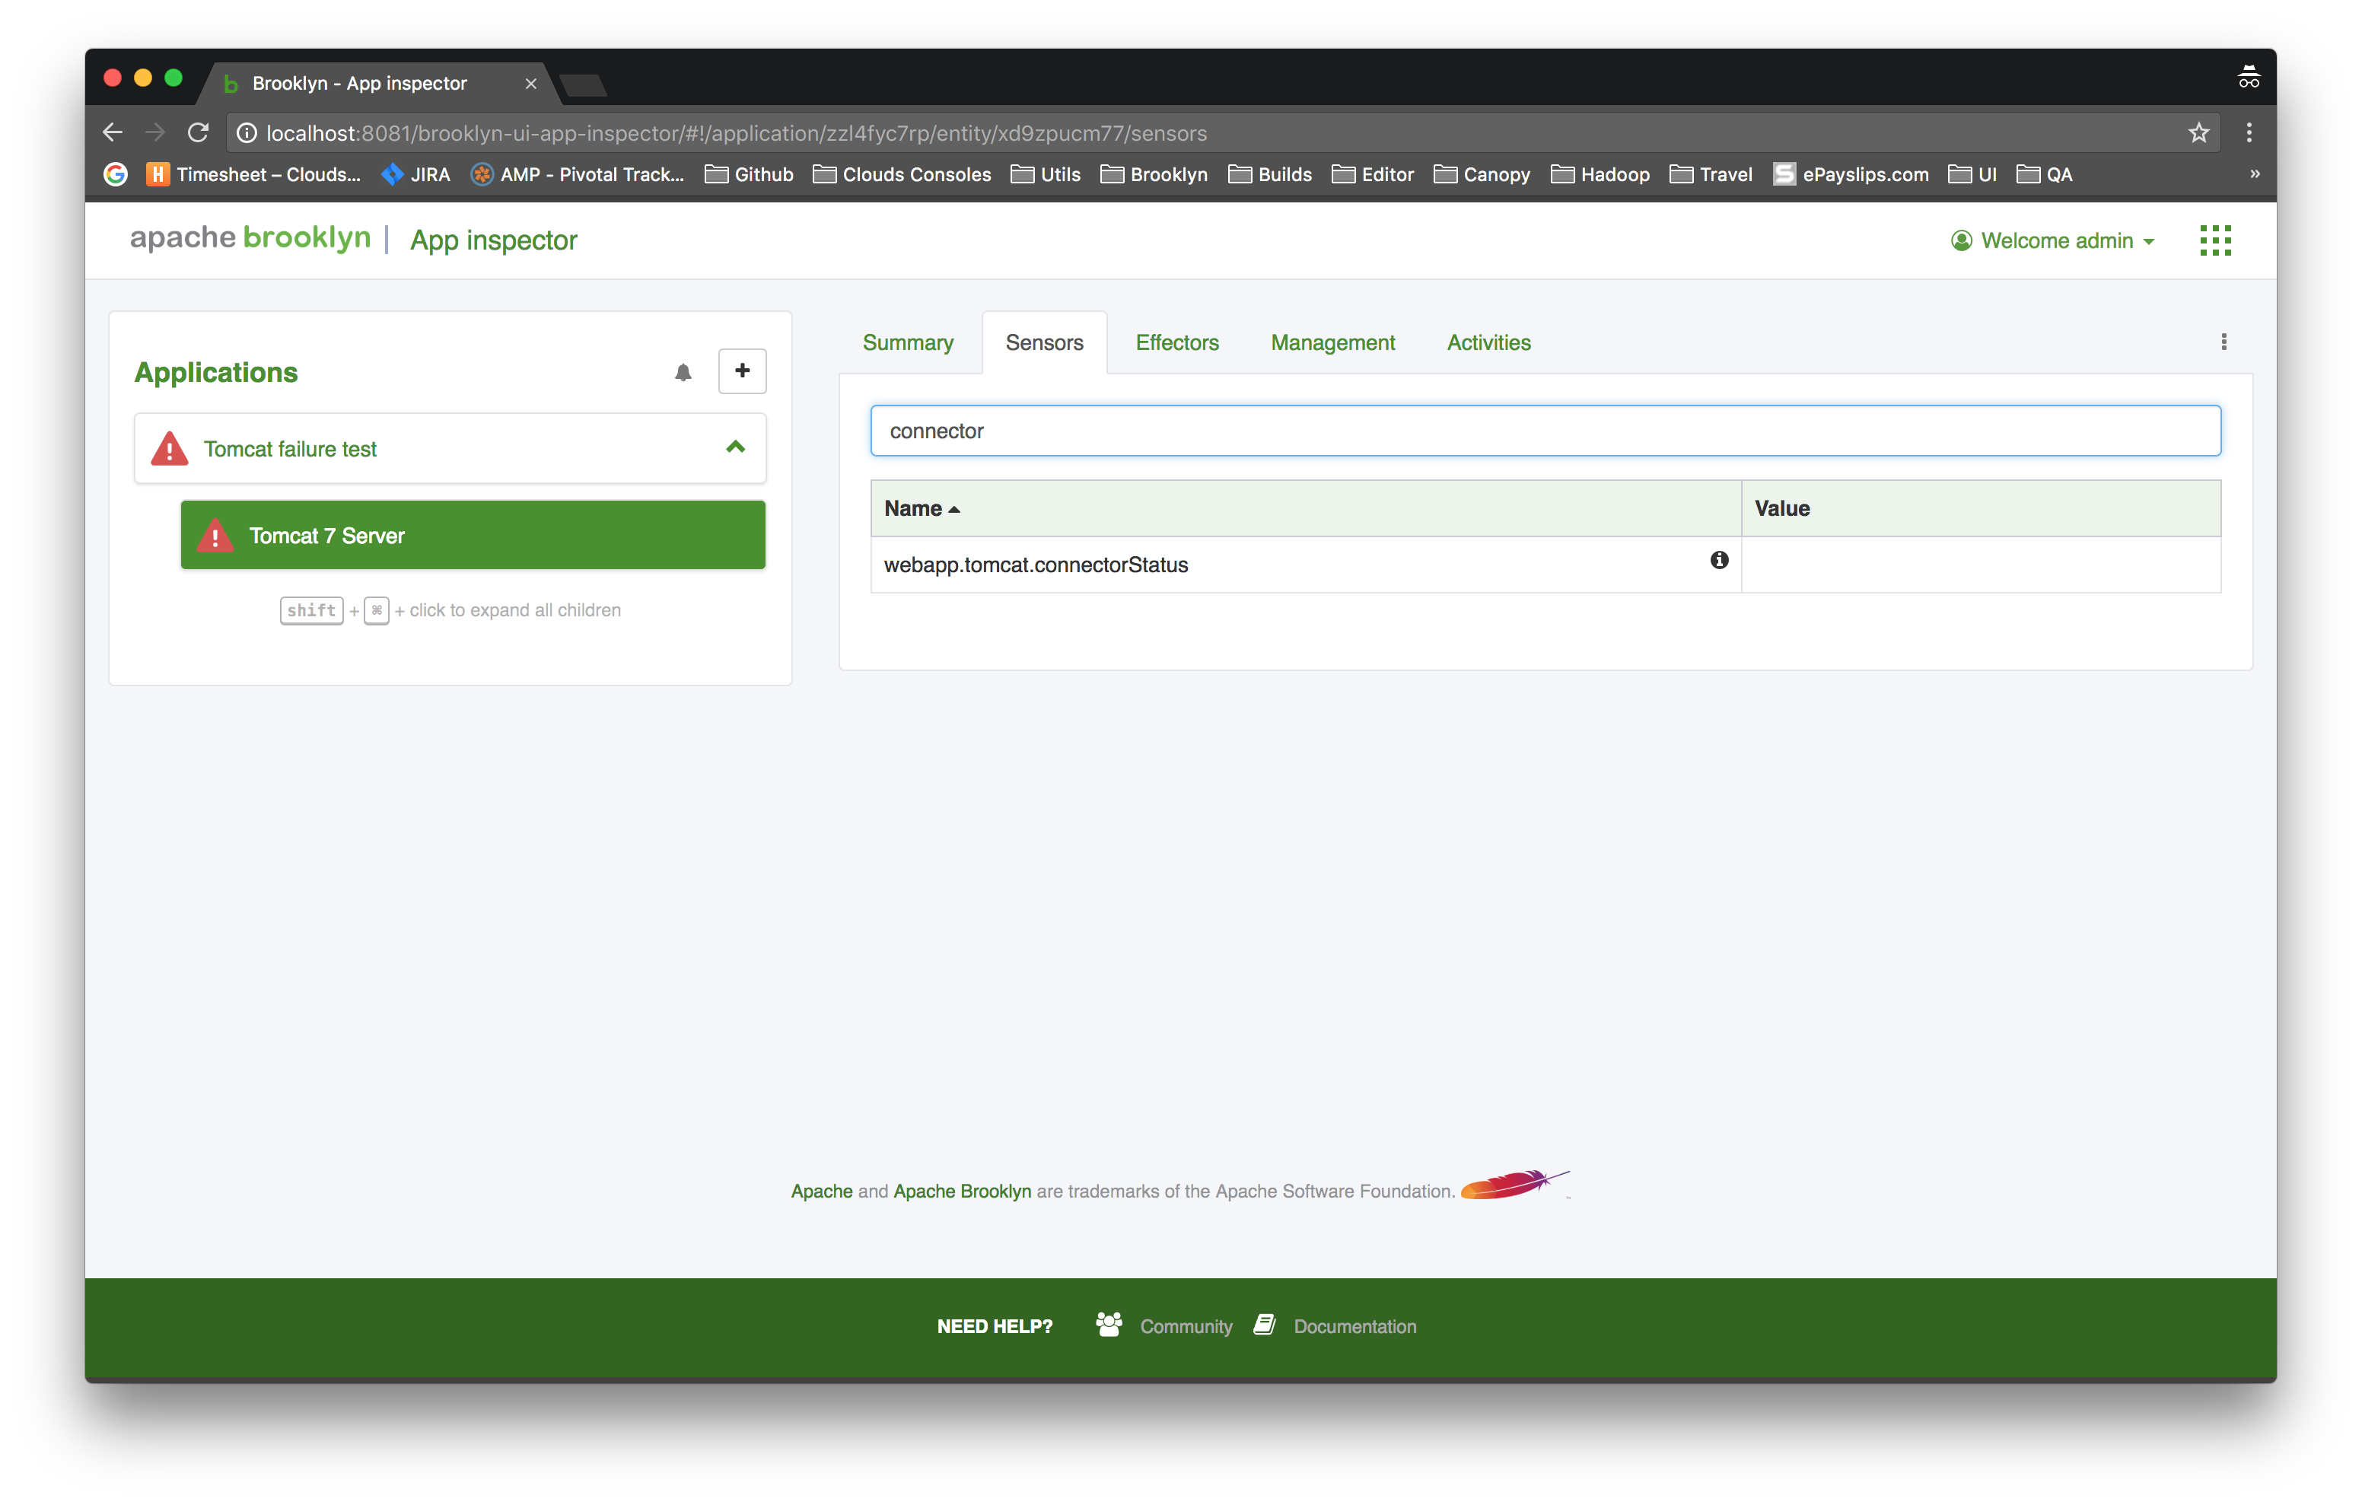Click the bookmark star in address bar
The image size is (2362, 1505).
pyautogui.click(x=2198, y=133)
